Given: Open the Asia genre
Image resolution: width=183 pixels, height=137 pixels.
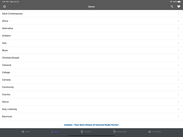Looking at the screenshot, I should [x=92, y=43].
